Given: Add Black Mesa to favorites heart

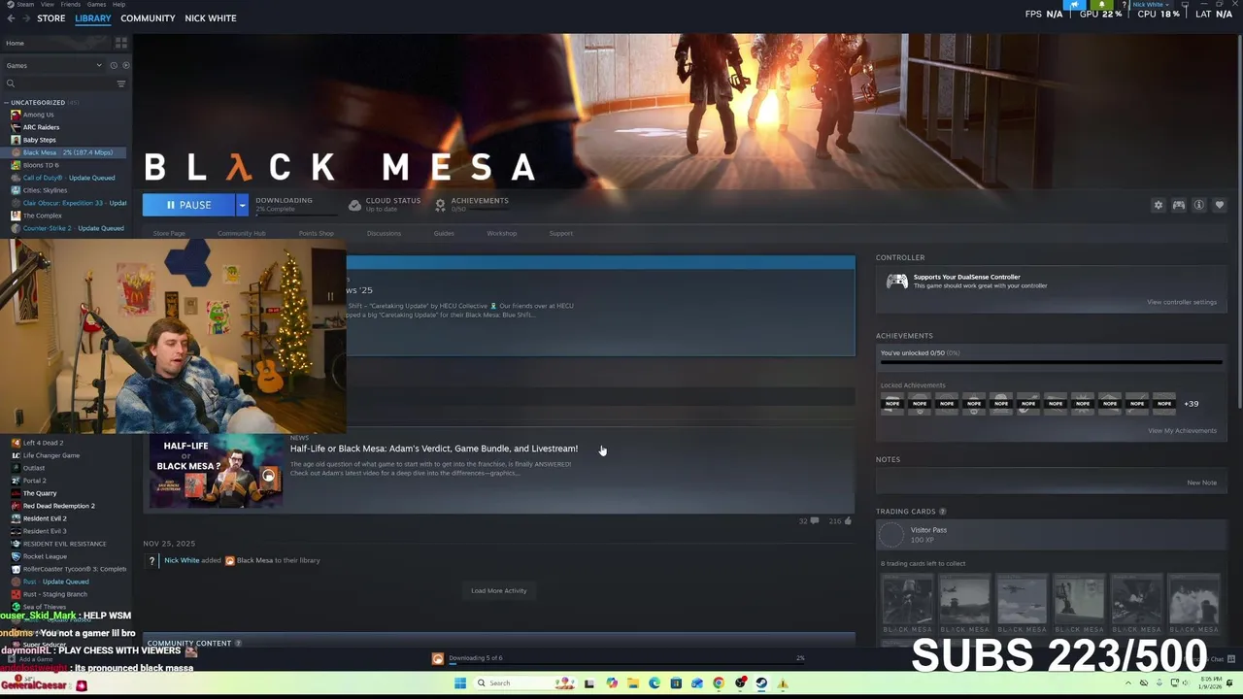Looking at the screenshot, I should (x=1220, y=205).
